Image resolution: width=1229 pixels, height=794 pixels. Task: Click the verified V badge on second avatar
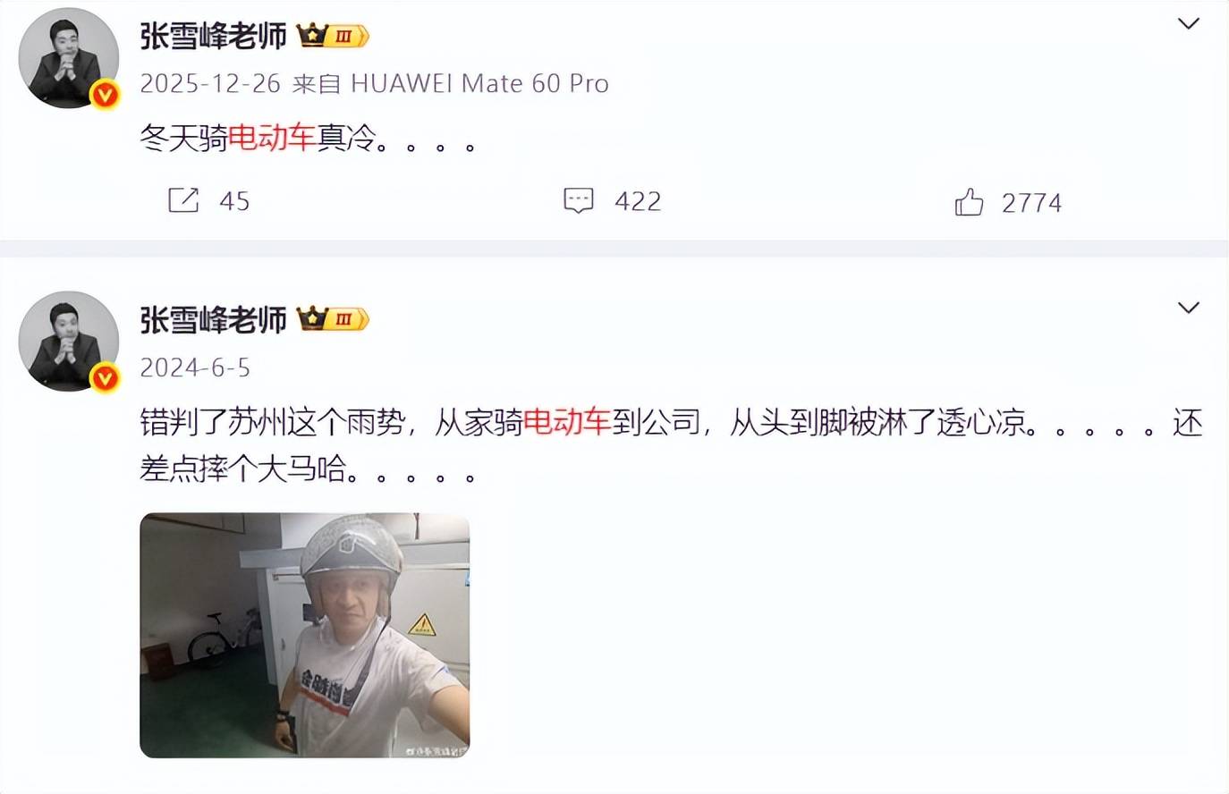point(106,377)
